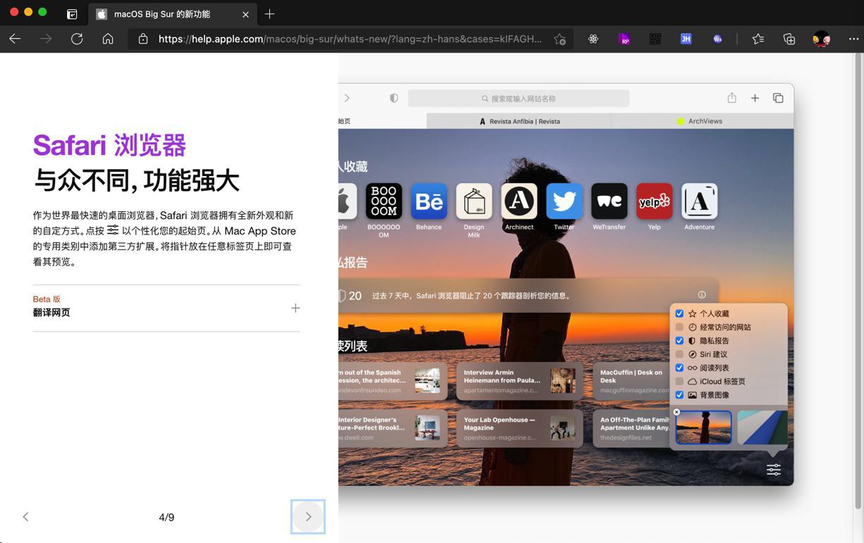The image size is (864, 543).
Task: Open the purple RP extension
Action: coord(624,39)
